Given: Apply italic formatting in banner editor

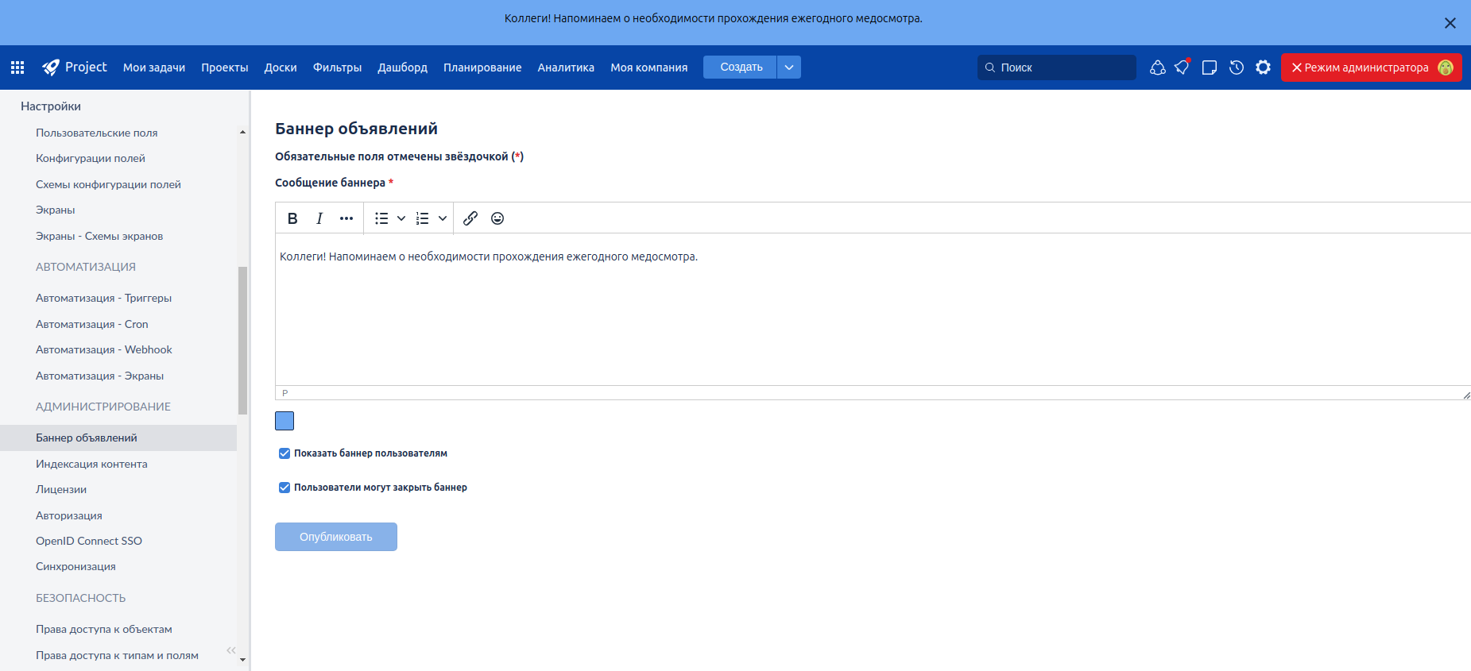Looking at the screenshot, I should coord(319,218).
